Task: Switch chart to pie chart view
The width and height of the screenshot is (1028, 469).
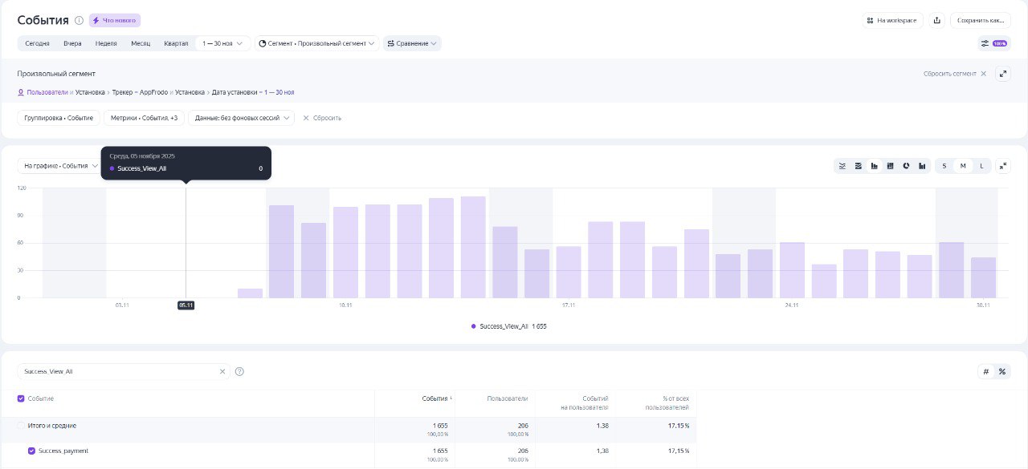Action: pos(906,166)
